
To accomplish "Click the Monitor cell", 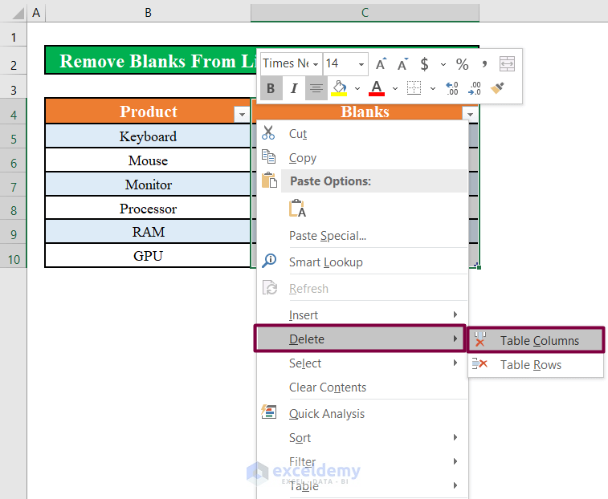I will click(148, 184).
